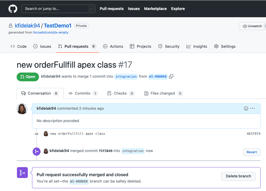Open the Projects repository tab
This screenshot has height=191, width=266.
[x=141, y=46]
